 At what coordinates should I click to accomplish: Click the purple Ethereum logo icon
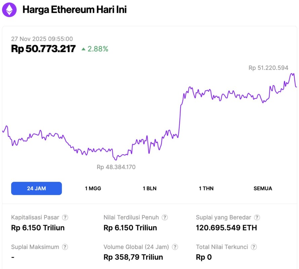[9, 10]
